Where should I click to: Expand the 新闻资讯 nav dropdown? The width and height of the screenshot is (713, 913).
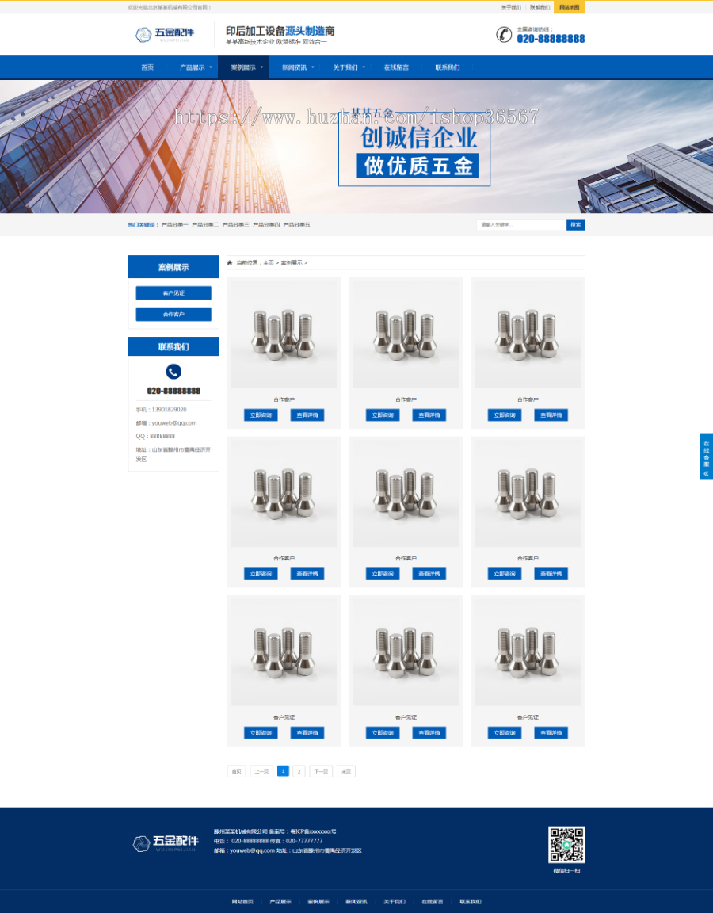pos(312,67)
